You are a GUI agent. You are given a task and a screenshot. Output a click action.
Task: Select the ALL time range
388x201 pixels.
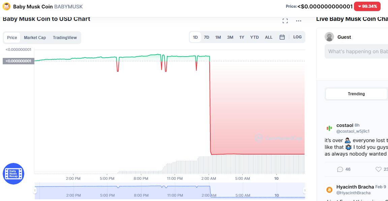coord(269,37)
